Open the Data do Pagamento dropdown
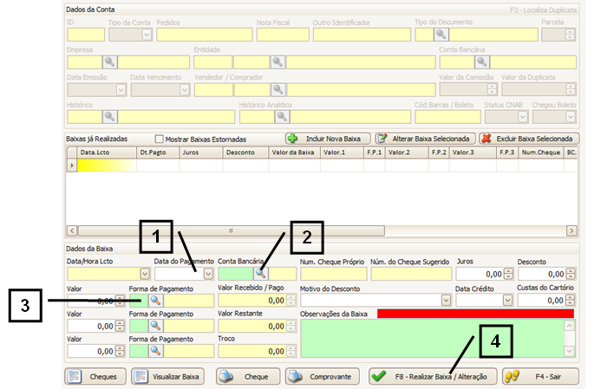 tap(208, 274)
